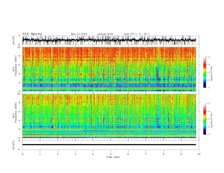Click time axis tick label "5"
Viewport: 224px width, 173px height.
(x=111, y=154)
